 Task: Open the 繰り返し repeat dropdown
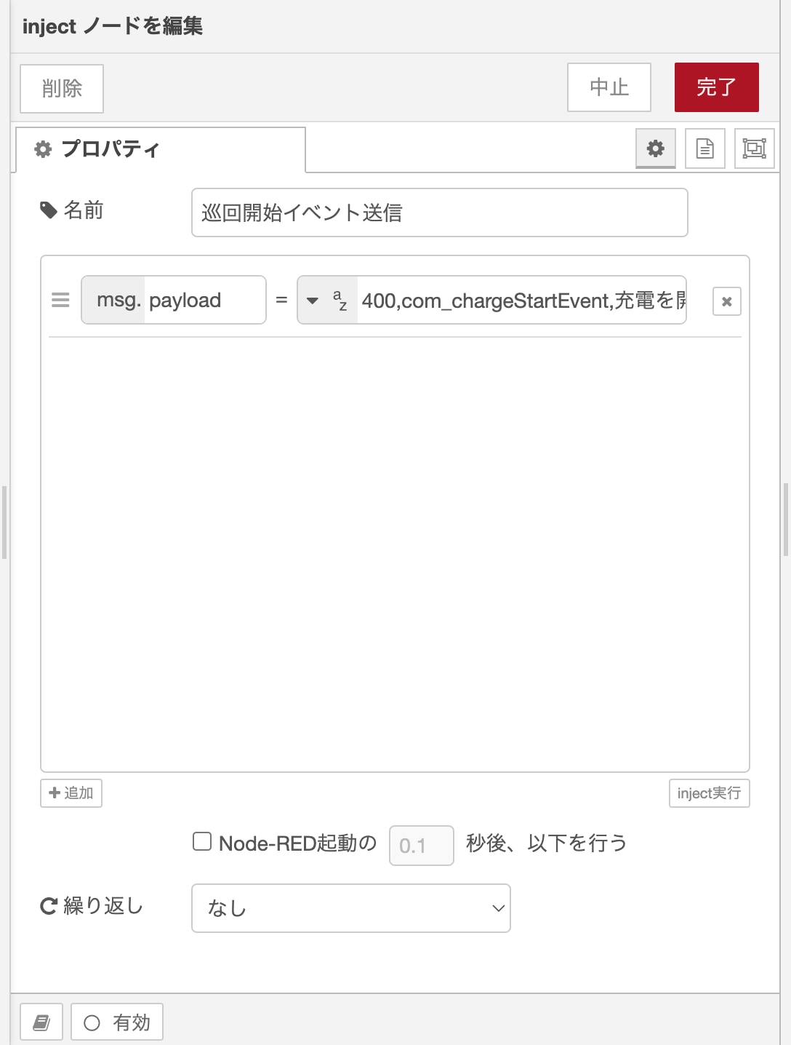click(x=351, y=908)
